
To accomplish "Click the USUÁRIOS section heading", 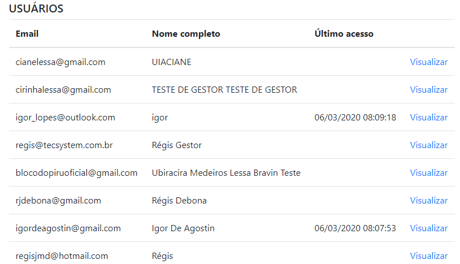I will click(36, 9).
